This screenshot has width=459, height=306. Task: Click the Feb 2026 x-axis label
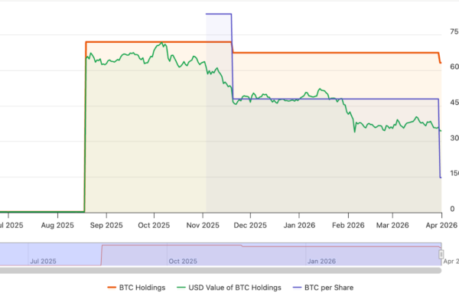[x=348, y=225]
